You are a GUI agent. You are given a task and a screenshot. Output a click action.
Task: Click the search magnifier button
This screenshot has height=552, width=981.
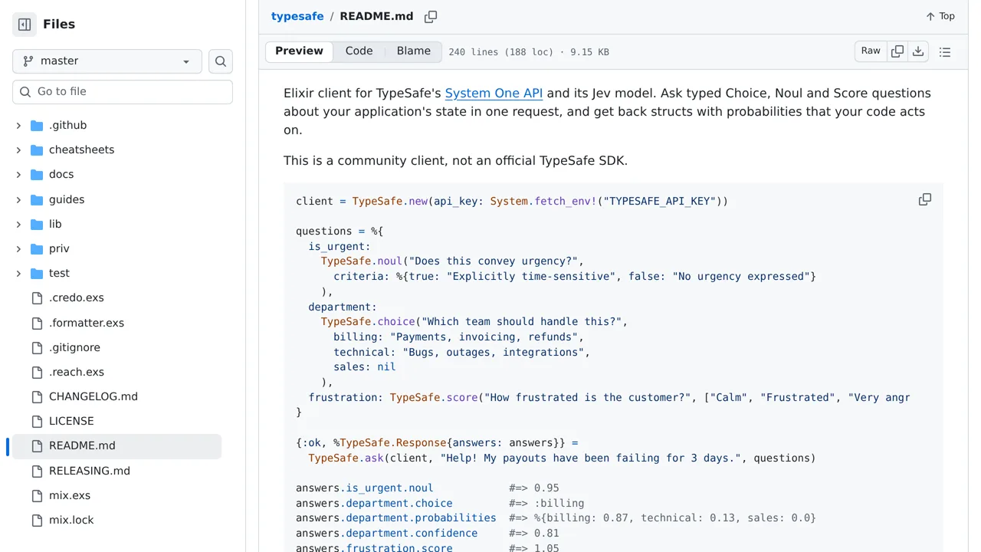click(221, 61)
